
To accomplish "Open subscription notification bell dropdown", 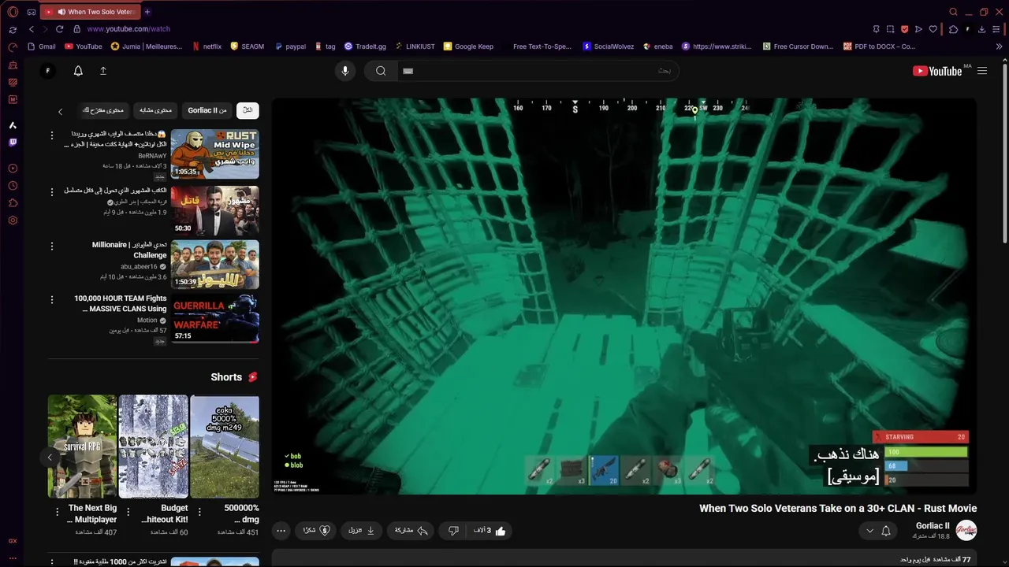I will tap(878, 531).
